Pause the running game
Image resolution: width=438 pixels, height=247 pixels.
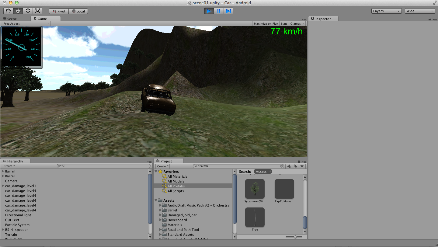tap(219, 11)
